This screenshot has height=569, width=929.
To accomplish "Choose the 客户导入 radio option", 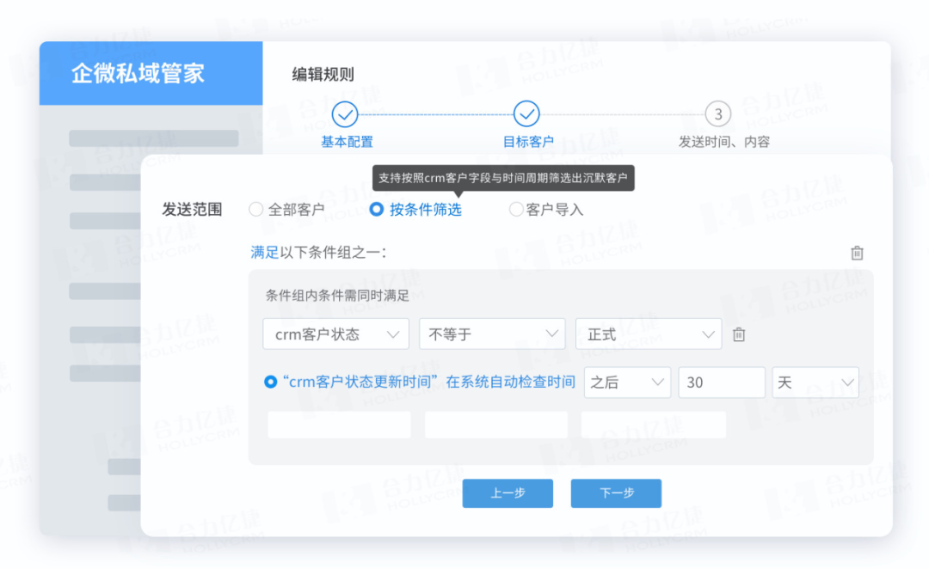I will (516, 209).
